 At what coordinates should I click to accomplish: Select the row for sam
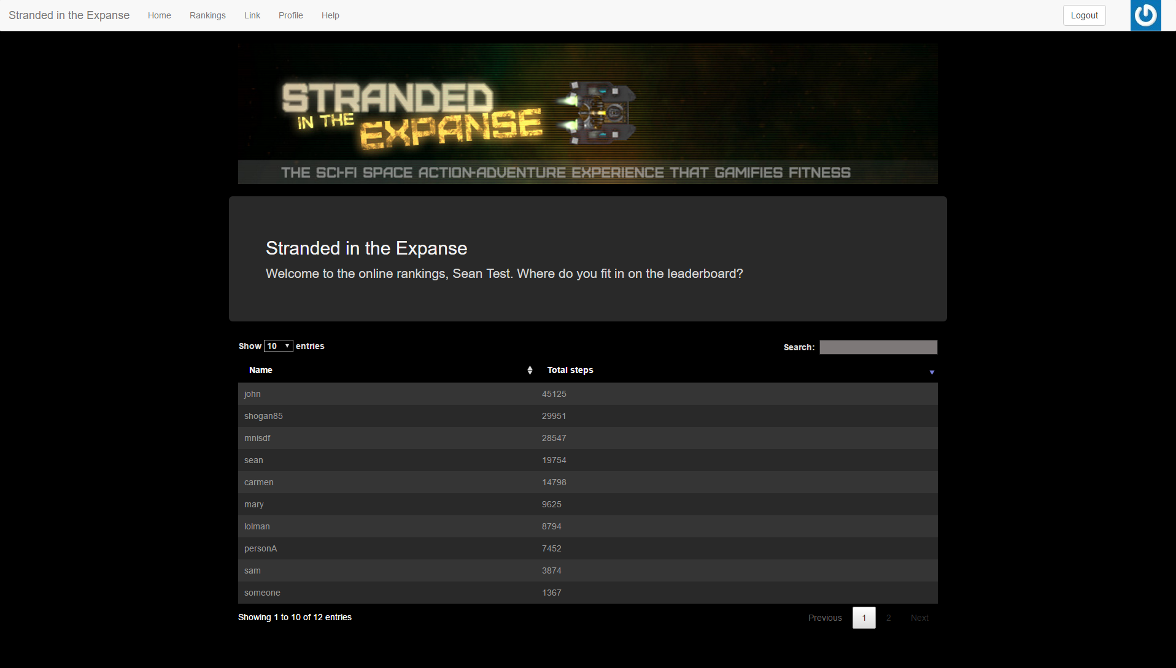[588, 570]
